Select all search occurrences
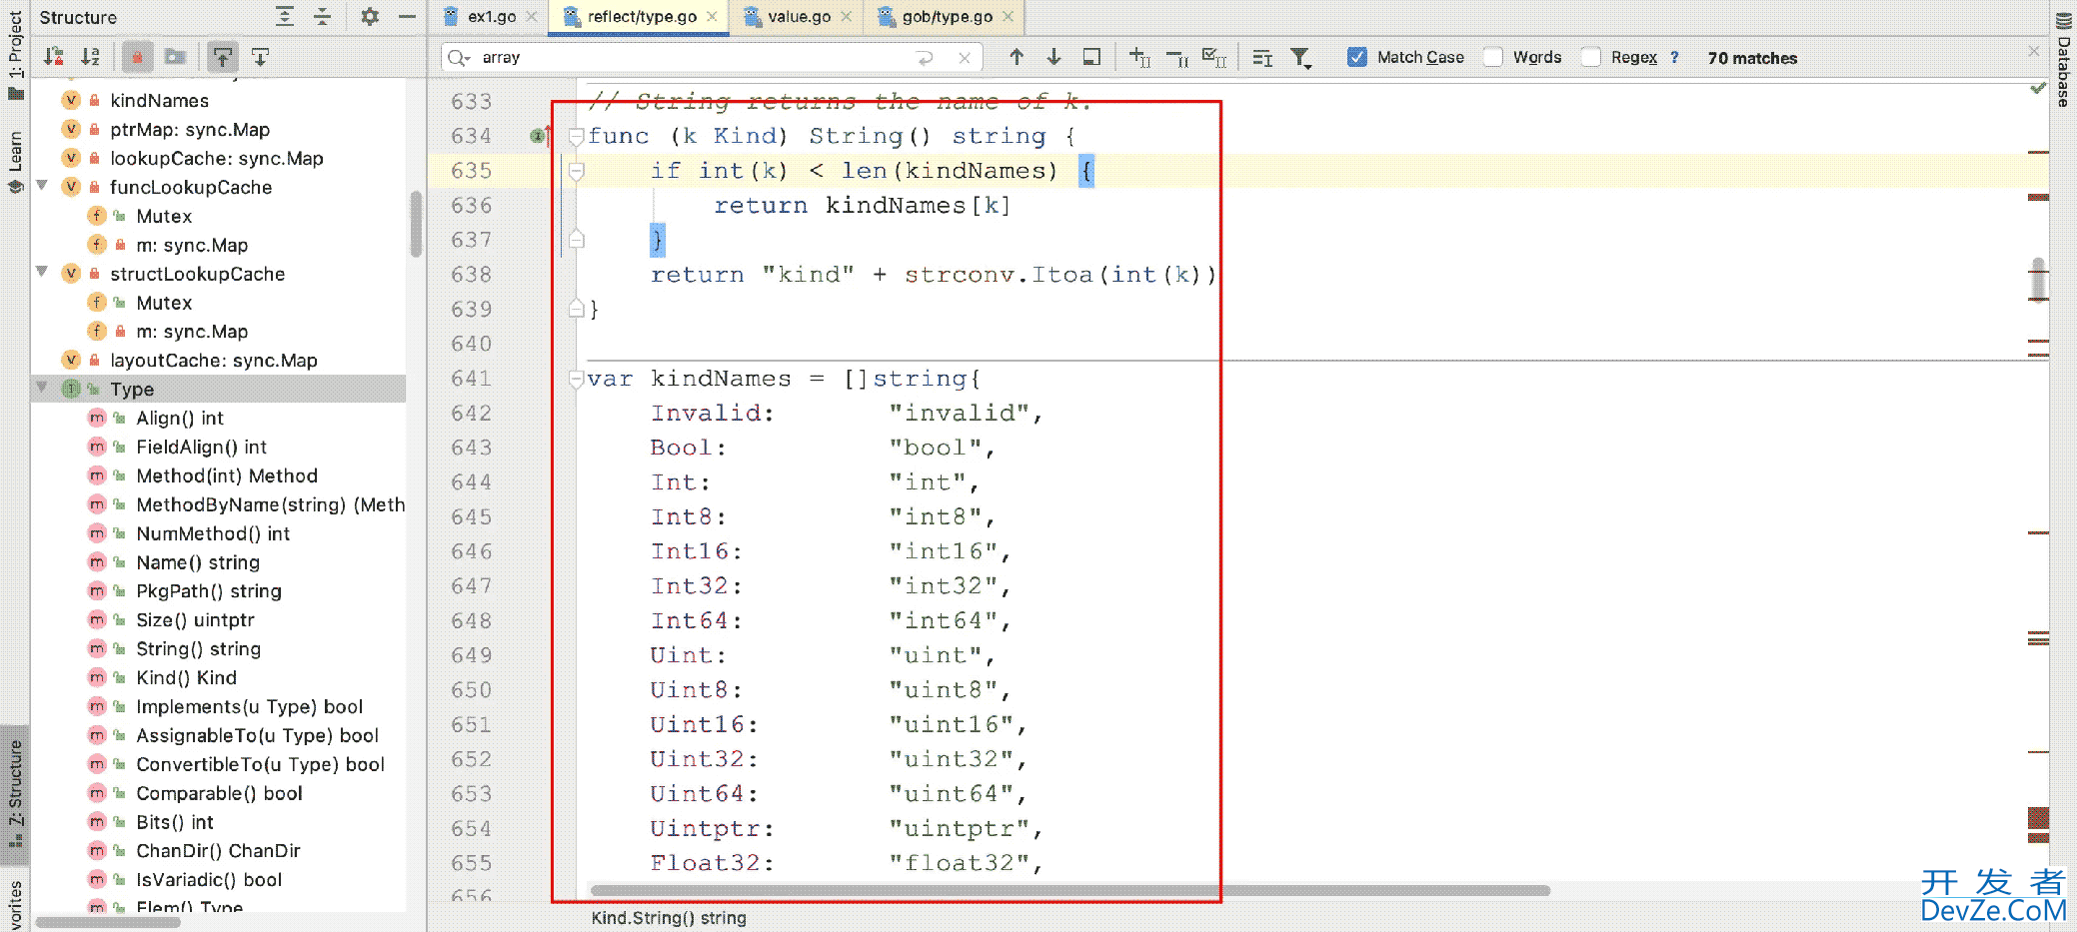Viewport: 2077px width, 932px height. coord(1214,57)
